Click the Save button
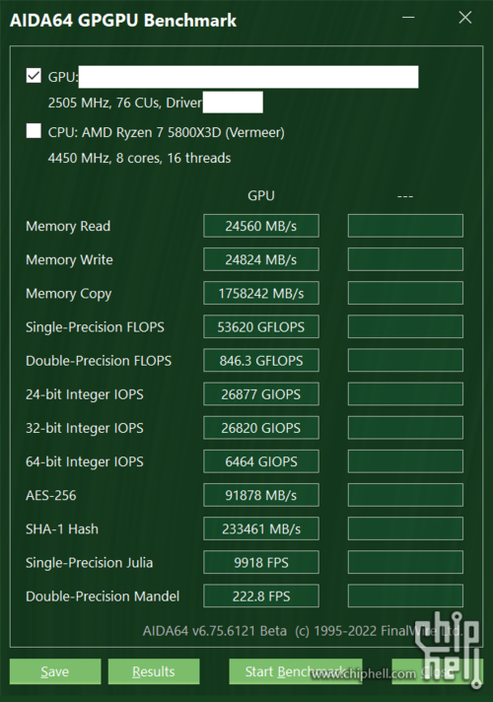 coord(55,671)
